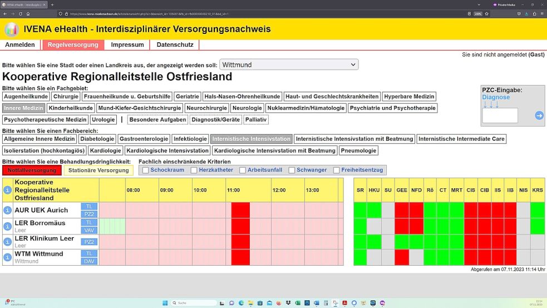Screen dimensions: 547x308
Task: Click the IVENA eHealth logo icon
Action: [x=12, y=29]
